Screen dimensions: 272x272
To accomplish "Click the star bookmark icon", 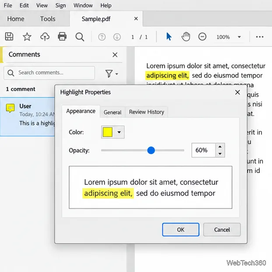I will 27,37.
